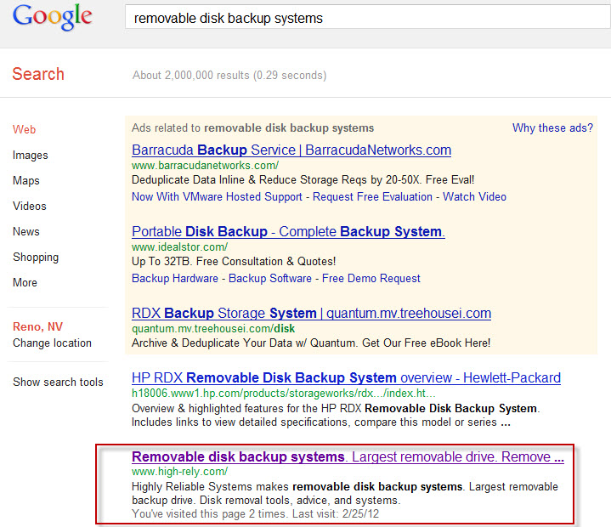Click About 2,000,000 results text
This screenshot has height=527, width=611.
pos(229,76)
